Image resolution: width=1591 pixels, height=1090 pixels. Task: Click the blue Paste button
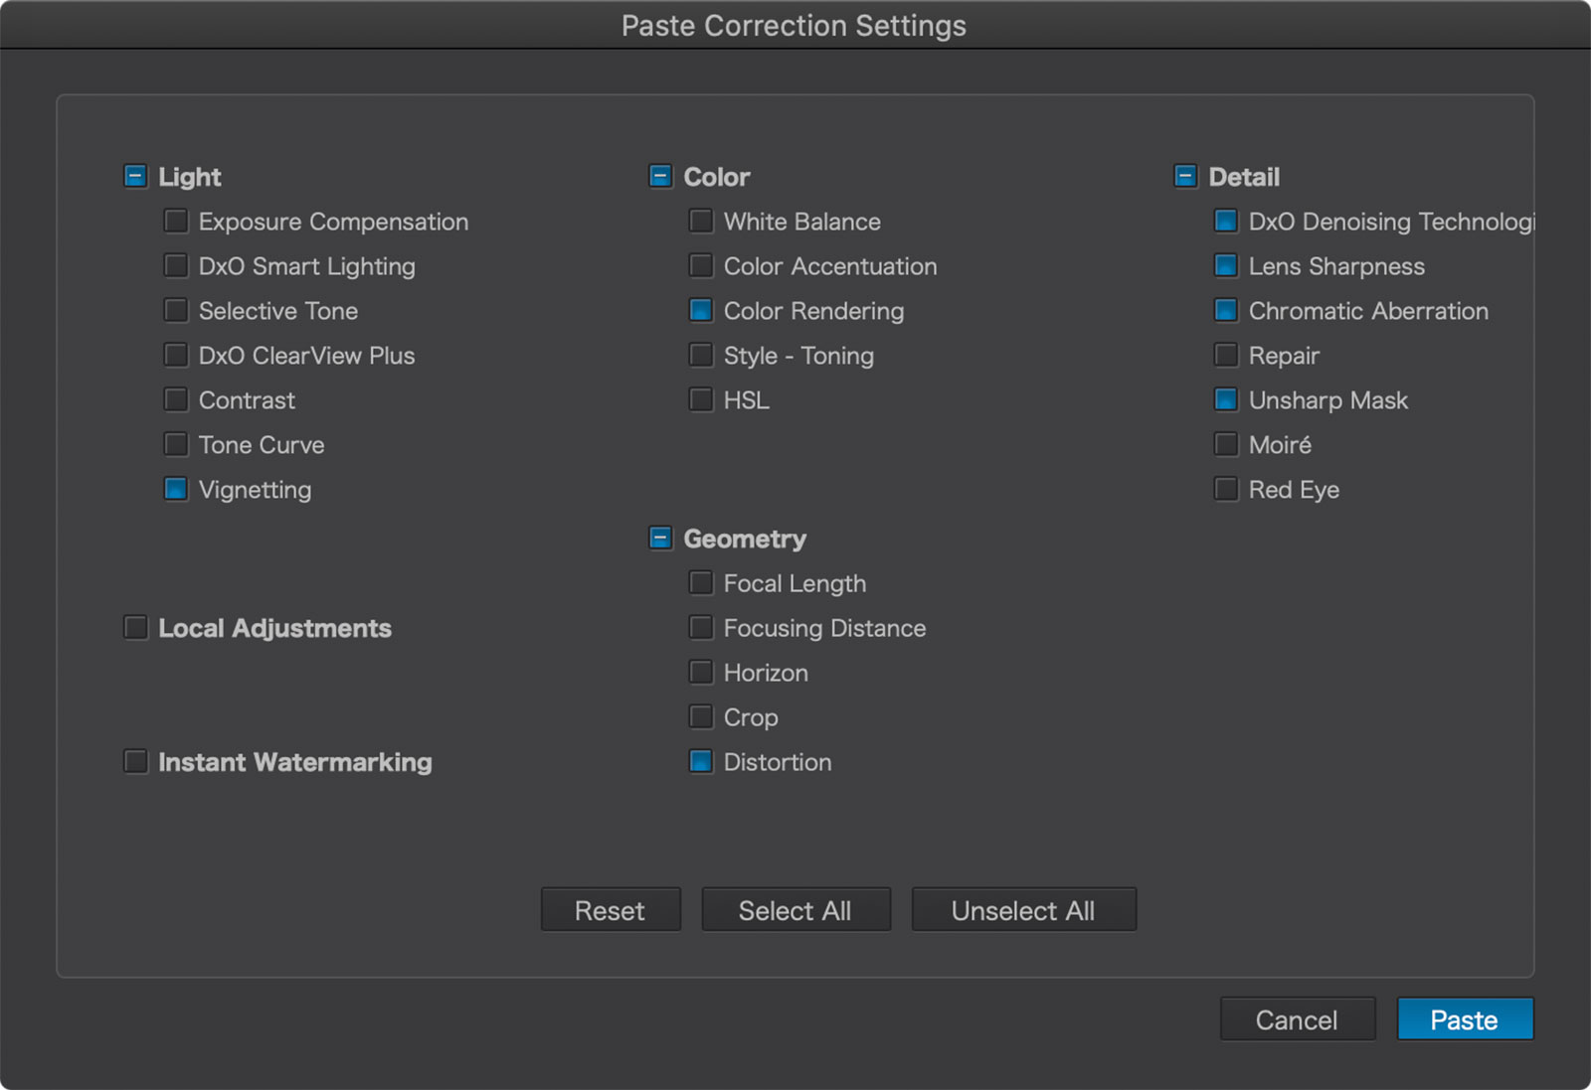(x=1465, y=1019)
